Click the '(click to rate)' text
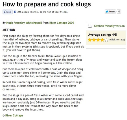 click(x=117, y=40)
